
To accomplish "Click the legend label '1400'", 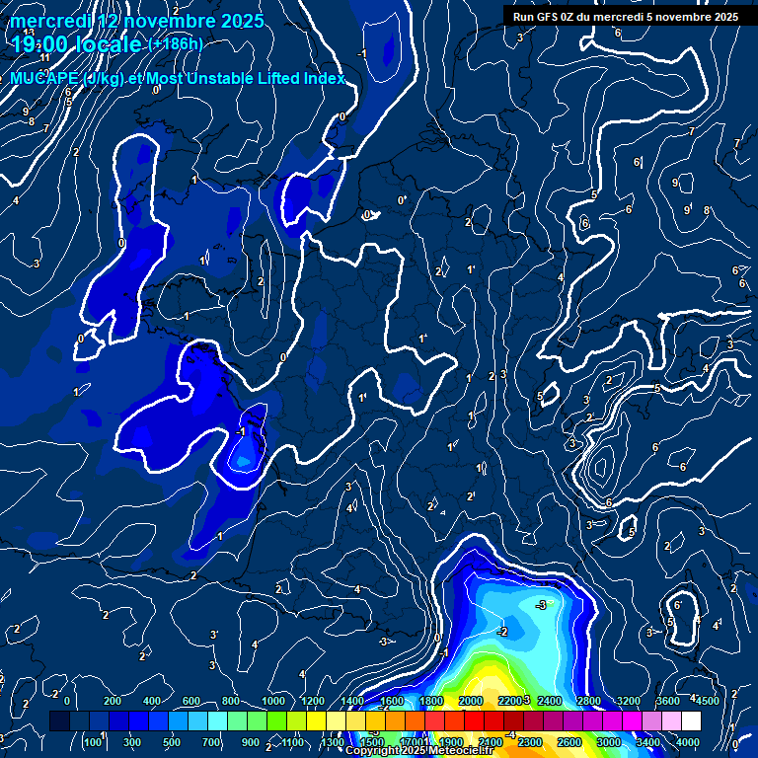I will [352, 701].
